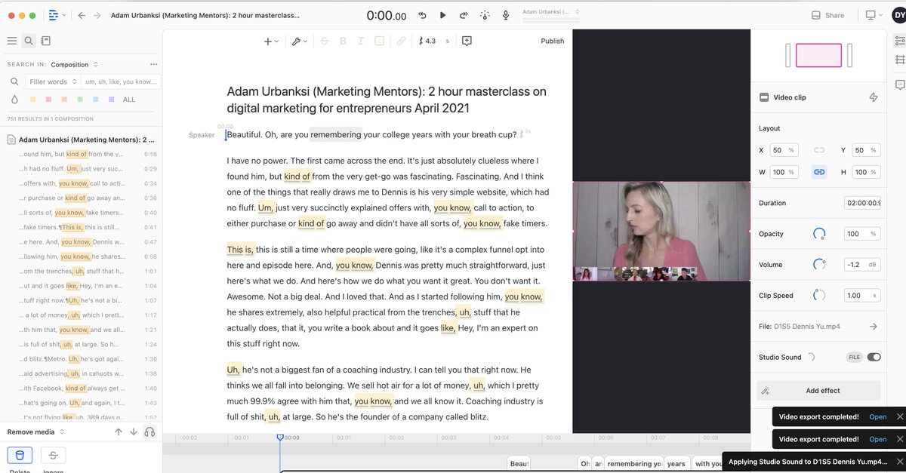Open file location arrow for D1S5 Dennis Yu.mp4
The width and height of the screenshot is (906, 473).
(874, 327)
